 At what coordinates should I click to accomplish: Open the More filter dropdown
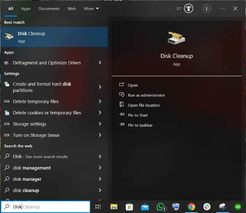(x=91, y=9)
